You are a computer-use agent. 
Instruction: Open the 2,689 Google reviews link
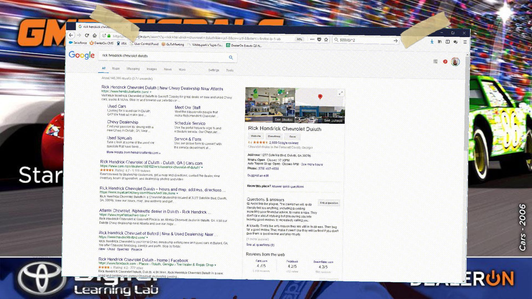(x=284, y=143)
